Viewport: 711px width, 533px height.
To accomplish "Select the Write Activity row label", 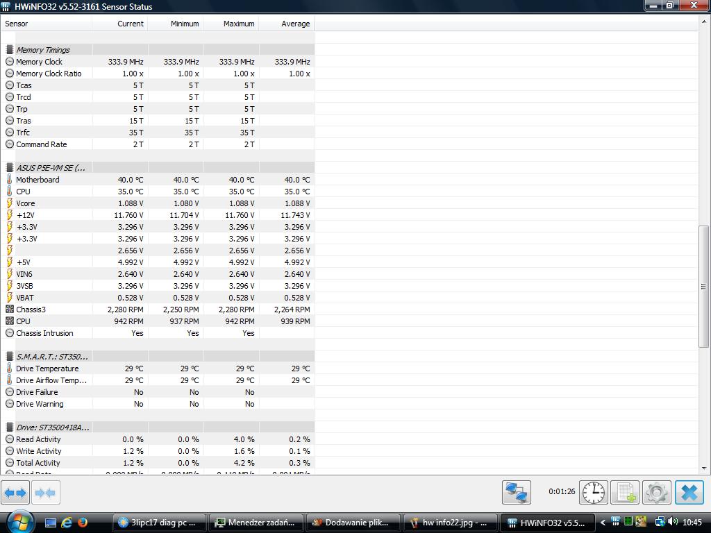I will point(39,451).
